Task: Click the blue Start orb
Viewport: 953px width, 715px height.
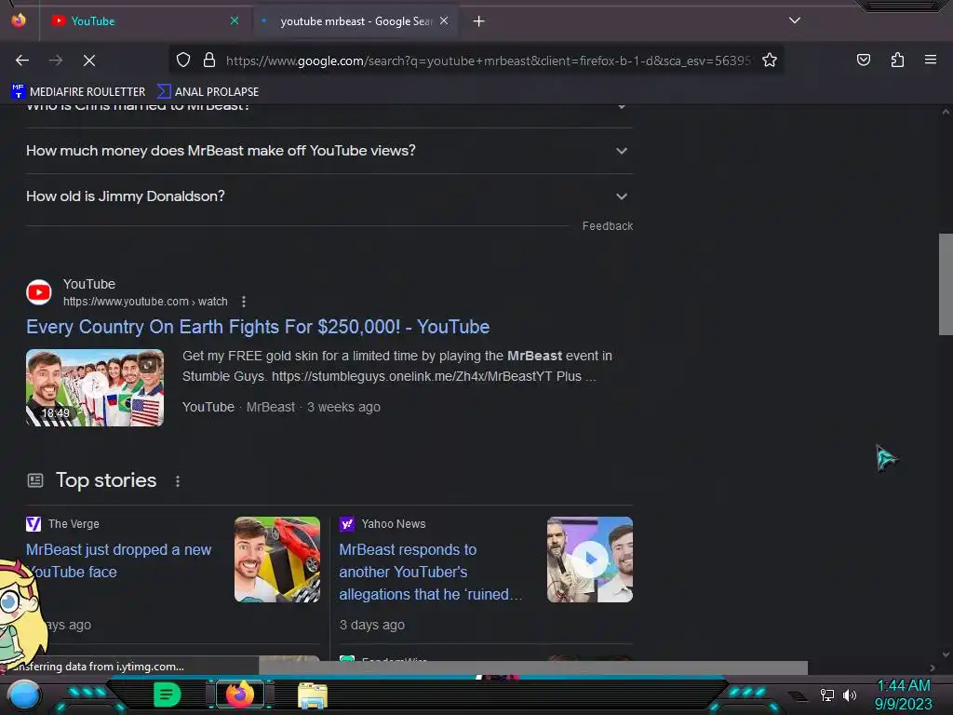Action: click(24, 695)
